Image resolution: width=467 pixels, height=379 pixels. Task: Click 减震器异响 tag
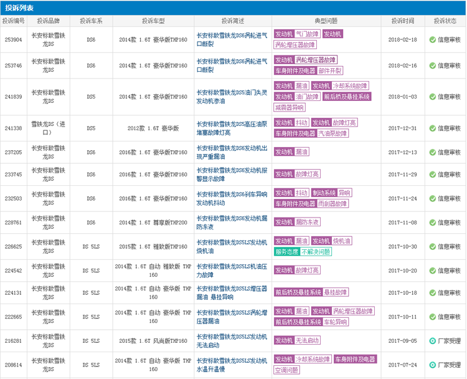(x=290, y=107)
